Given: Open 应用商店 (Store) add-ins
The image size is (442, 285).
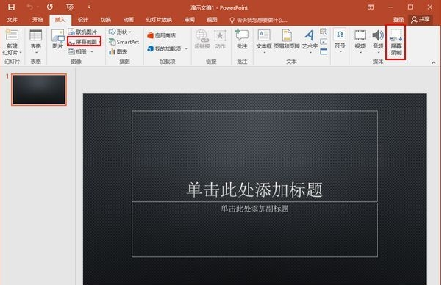Looking at the screenshot, I should 162,35.
